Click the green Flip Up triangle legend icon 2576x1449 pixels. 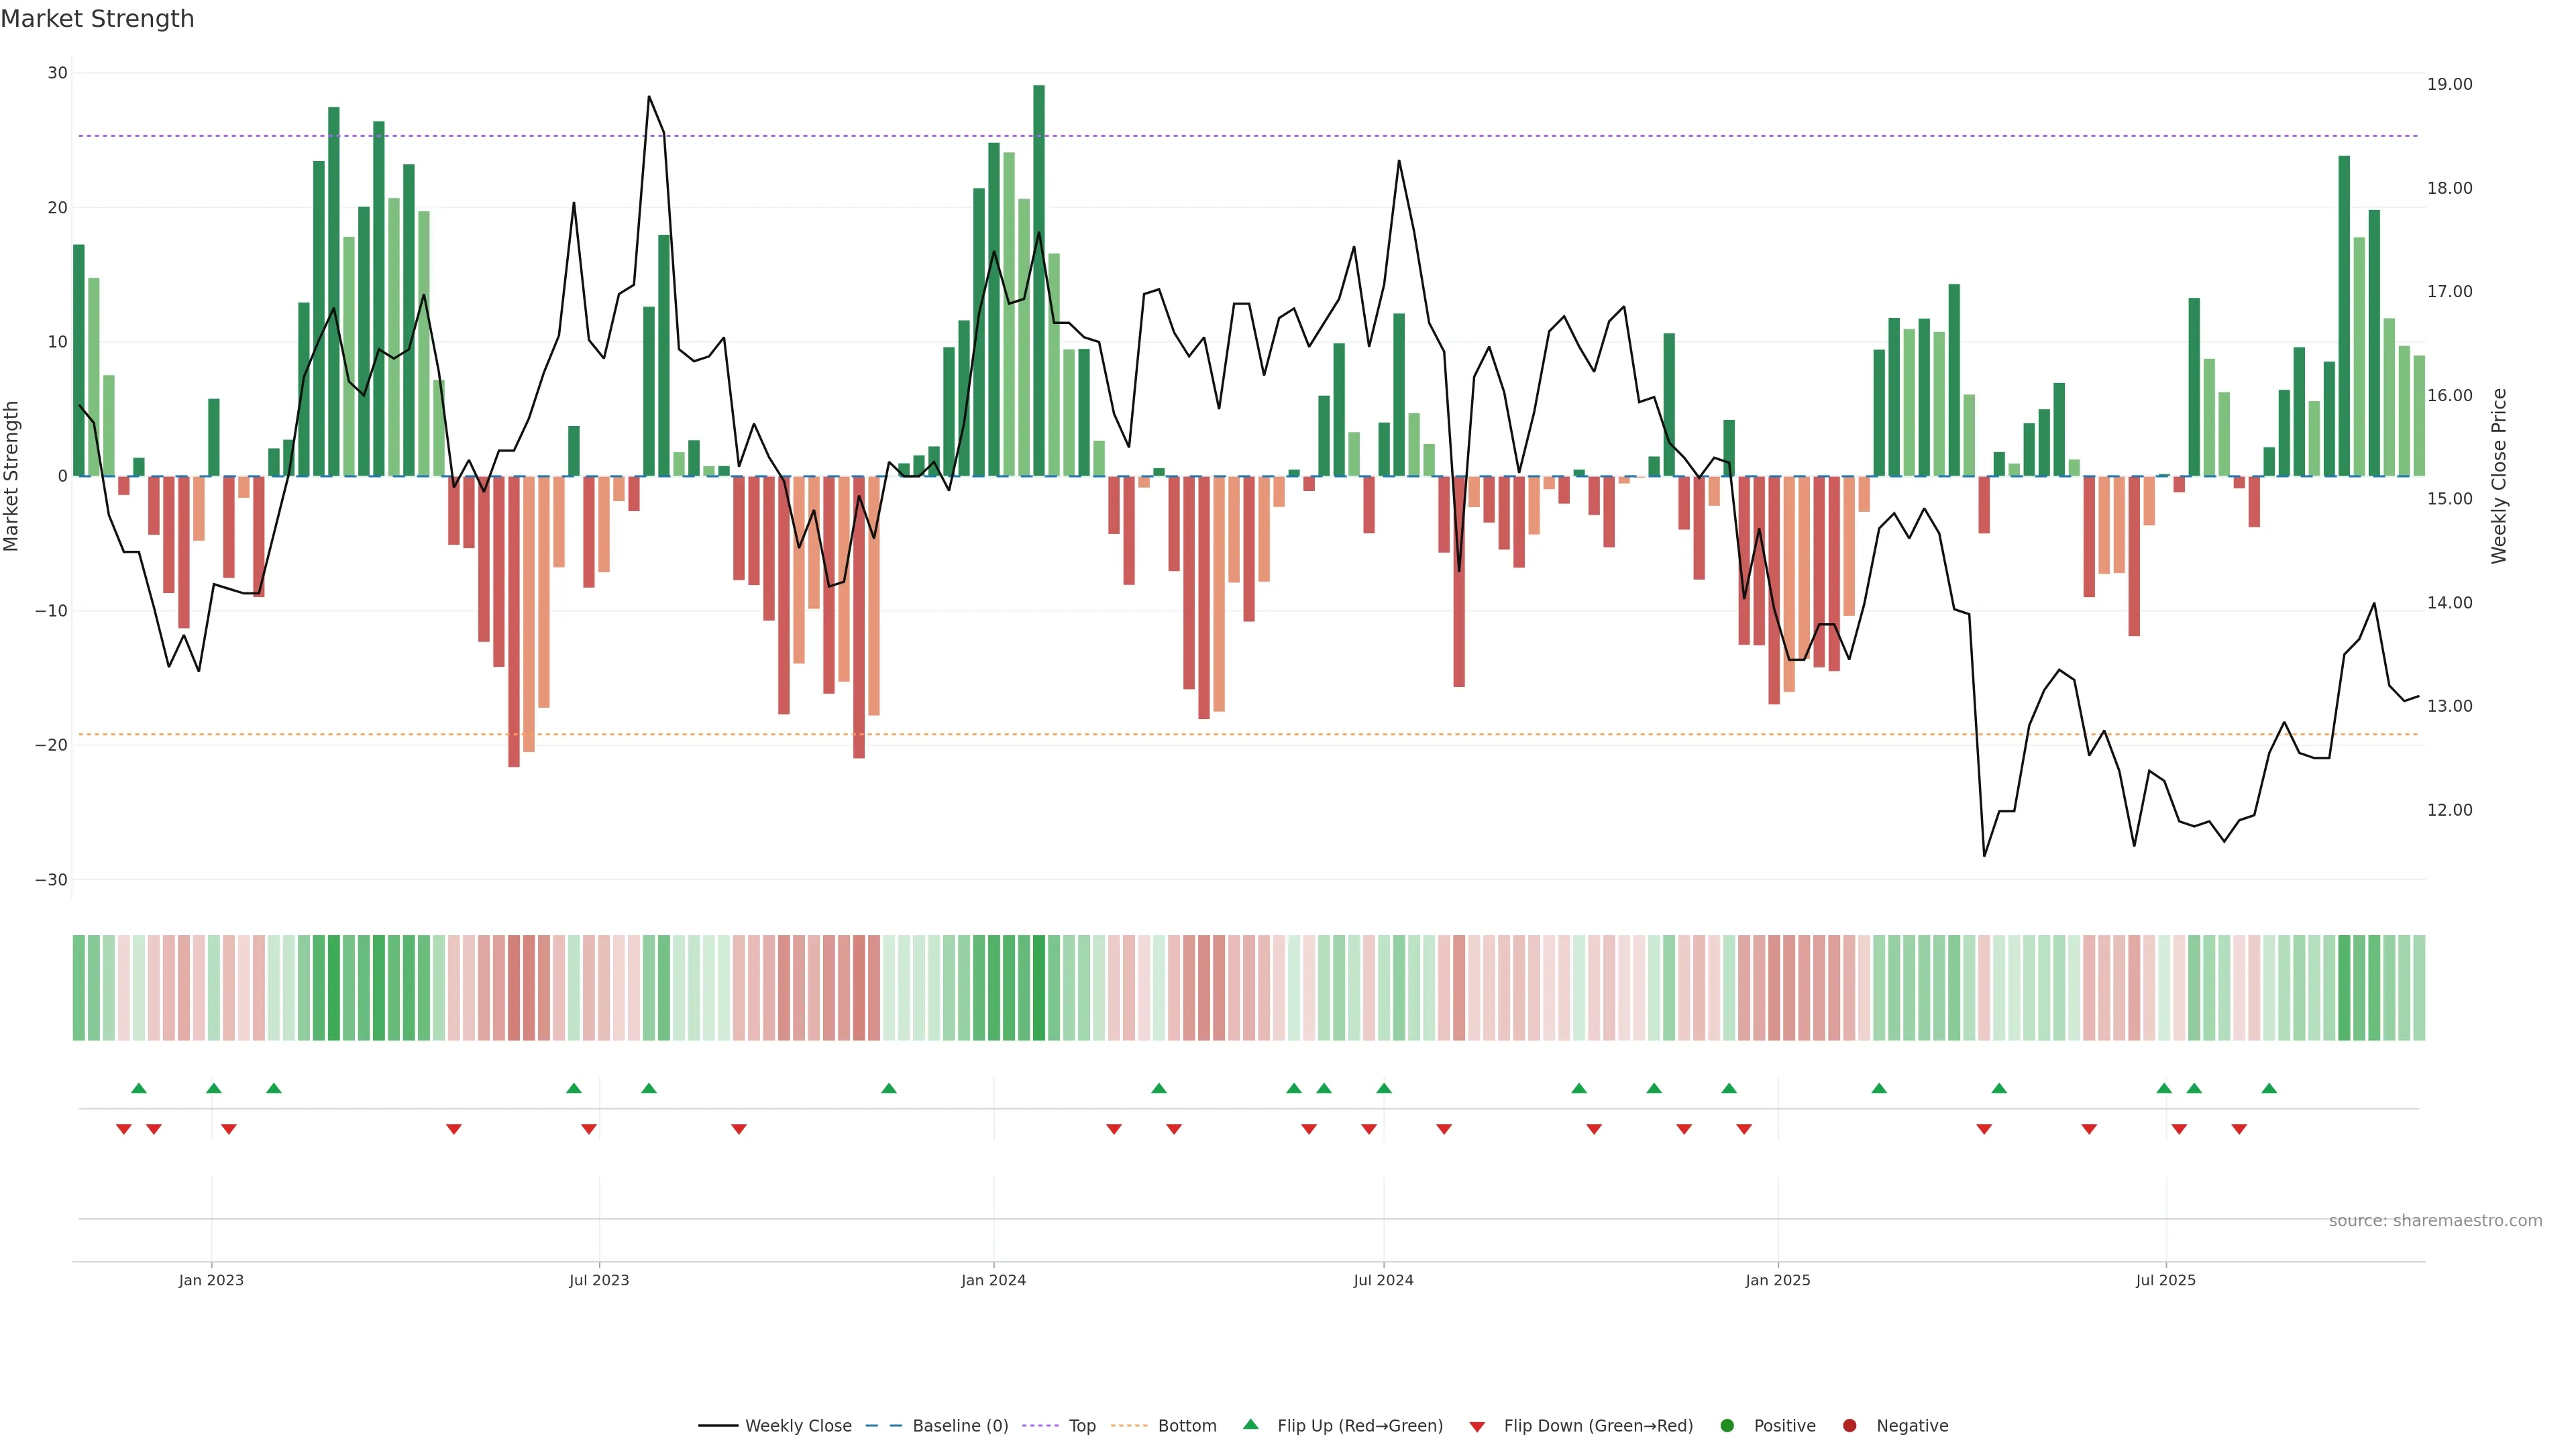point(1250,1425)
